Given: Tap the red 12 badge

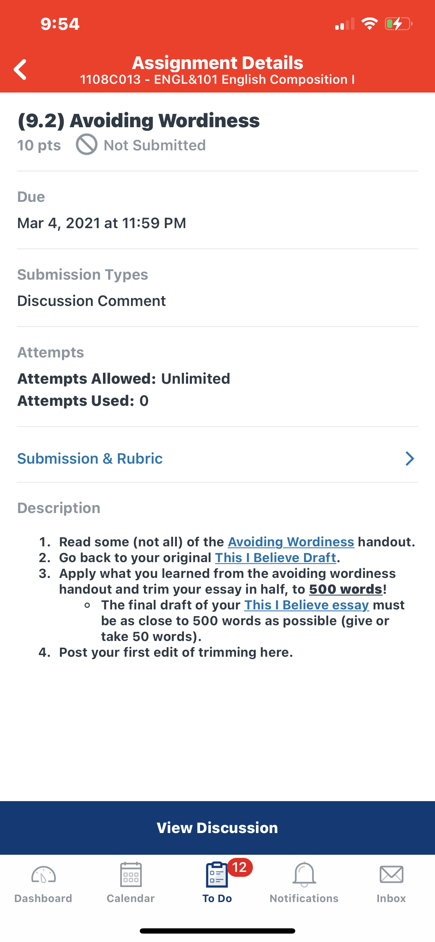Looking at the screenshot, I should coord(240,867).
